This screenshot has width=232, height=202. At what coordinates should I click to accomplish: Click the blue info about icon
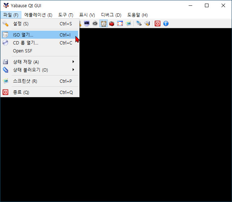tap(166, 23)
